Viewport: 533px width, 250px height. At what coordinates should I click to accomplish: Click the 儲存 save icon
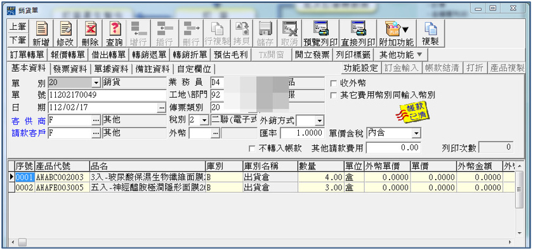[x=265, y=33]
